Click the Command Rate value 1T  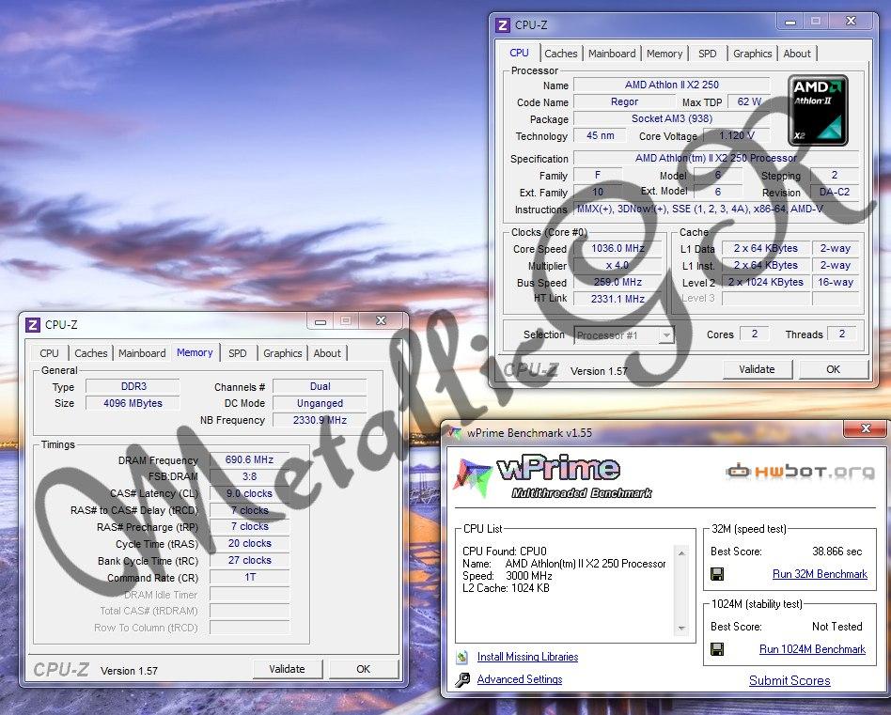pyautogui.click(x=249, y=577)
